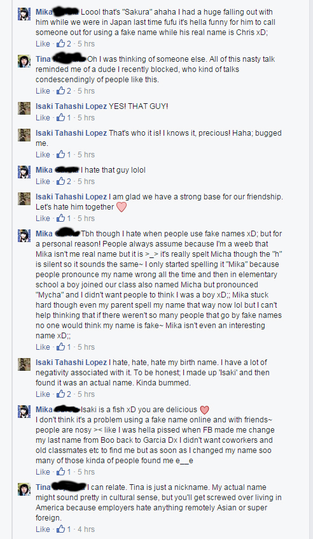Click Mika's avatar next to "I hate that guy"
The image size is (313, 539).
click(x=24, y=172)
